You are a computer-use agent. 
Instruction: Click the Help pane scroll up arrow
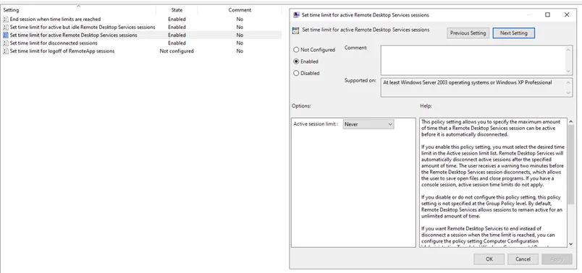click(x=570, y=121)
